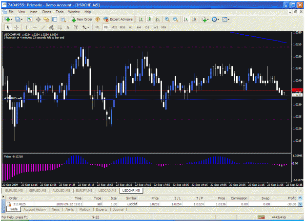
Task: Sort trades by Profit column header
Action: point(291,198)
